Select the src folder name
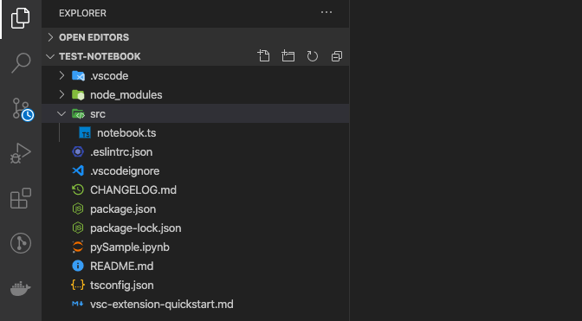 98,114
